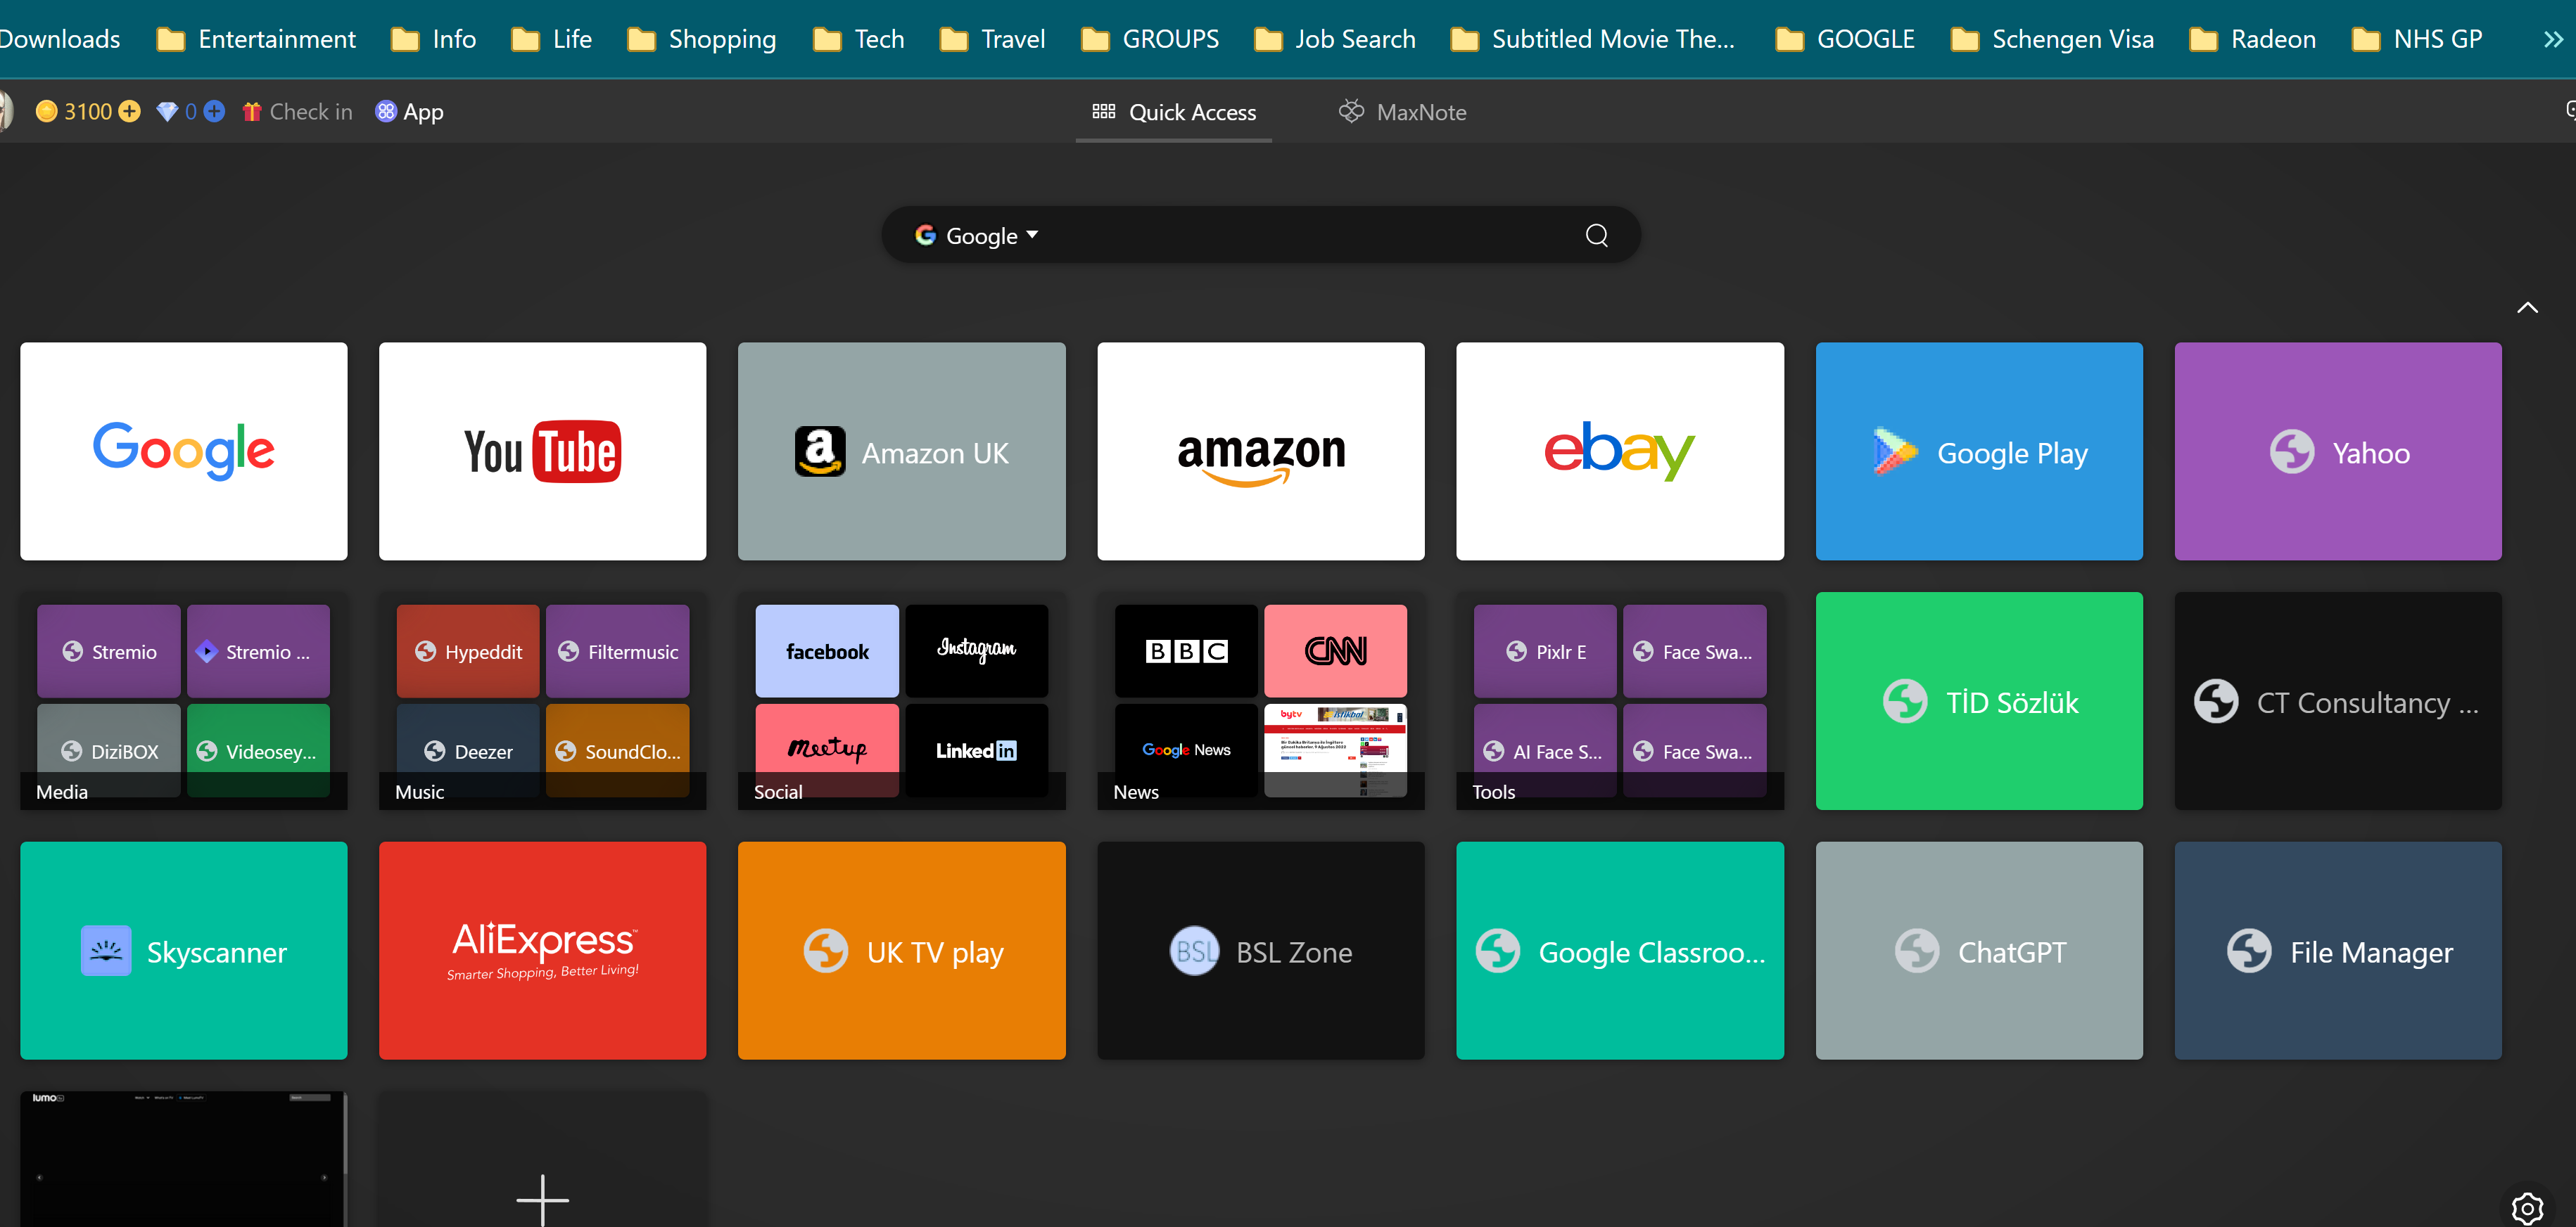Add coins with the gold plus icon
Screen dimensions: 2576x1227
pos(129,111)
